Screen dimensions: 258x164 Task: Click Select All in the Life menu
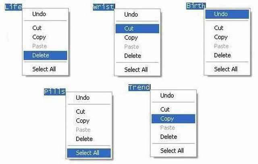pos(44,69)
